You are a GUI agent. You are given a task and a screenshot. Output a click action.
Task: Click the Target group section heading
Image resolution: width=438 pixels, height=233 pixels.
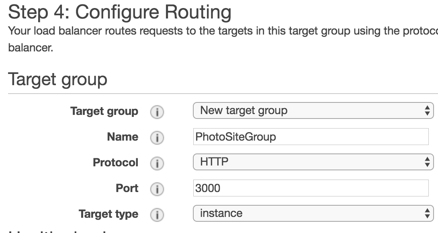[57, 80]
